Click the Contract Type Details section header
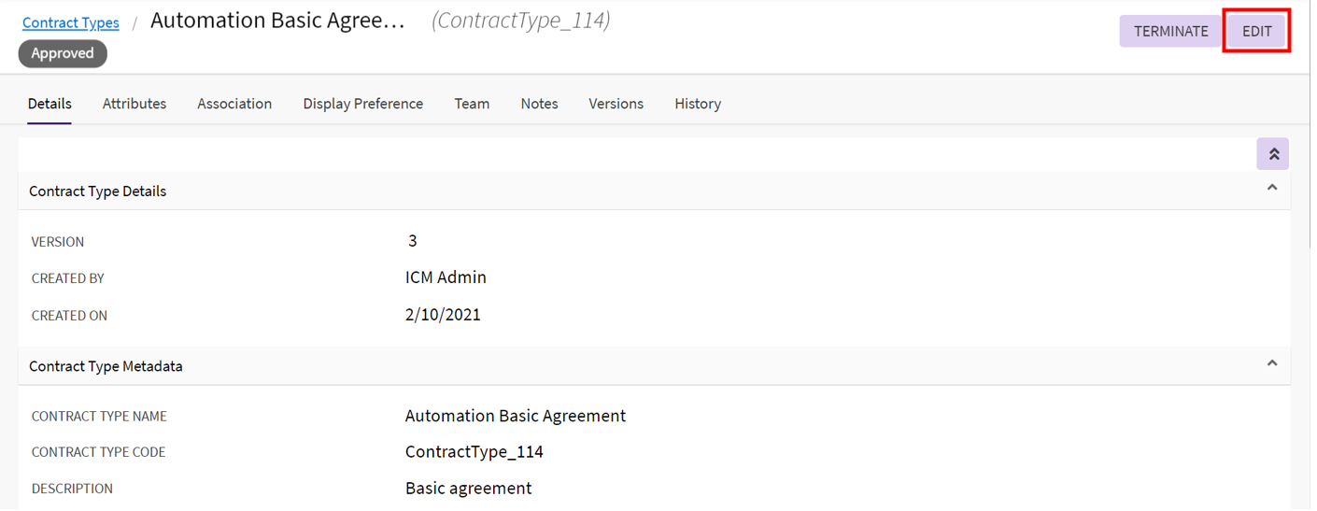This screenshot has height=511, width=1317. (98, 192)
